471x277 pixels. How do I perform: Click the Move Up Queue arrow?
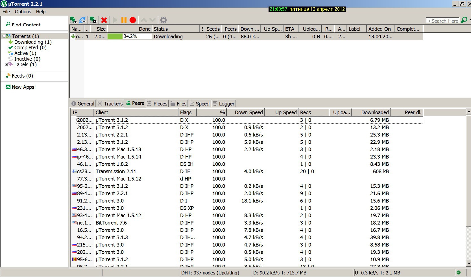tap(144, 20)
